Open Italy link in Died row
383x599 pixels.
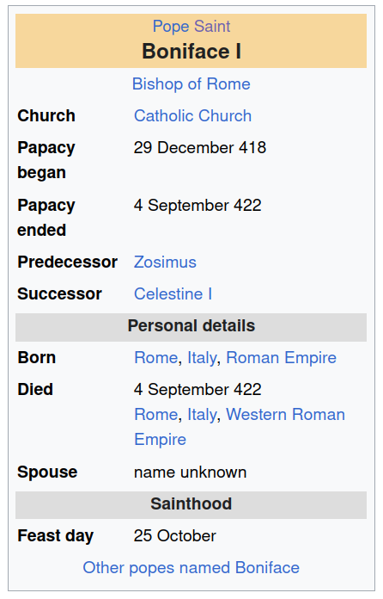pos(203,415)
